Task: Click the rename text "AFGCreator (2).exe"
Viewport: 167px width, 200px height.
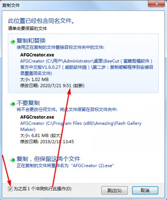Action: (x=92, y=166)
